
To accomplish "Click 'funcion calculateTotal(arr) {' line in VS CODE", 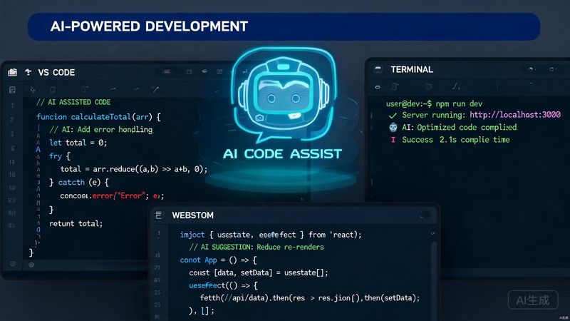I will 98,117.
